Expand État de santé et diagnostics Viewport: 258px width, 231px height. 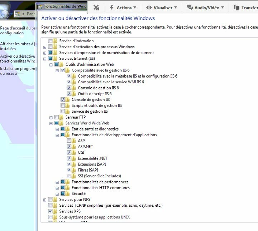(57, 129)
